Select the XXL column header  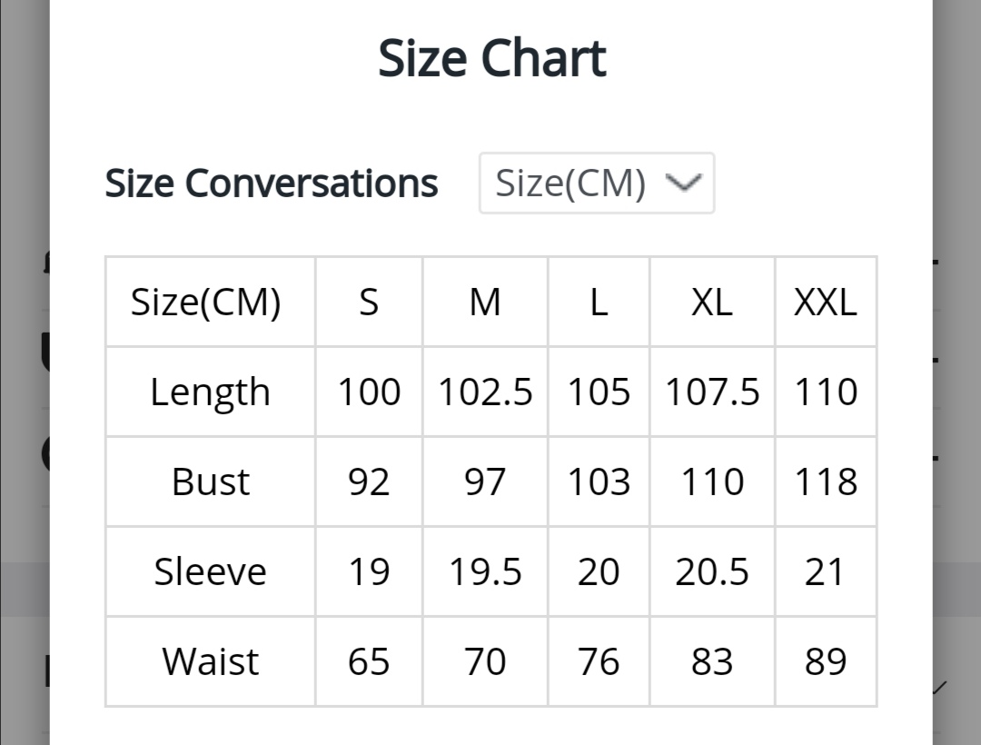coord(826,302)
